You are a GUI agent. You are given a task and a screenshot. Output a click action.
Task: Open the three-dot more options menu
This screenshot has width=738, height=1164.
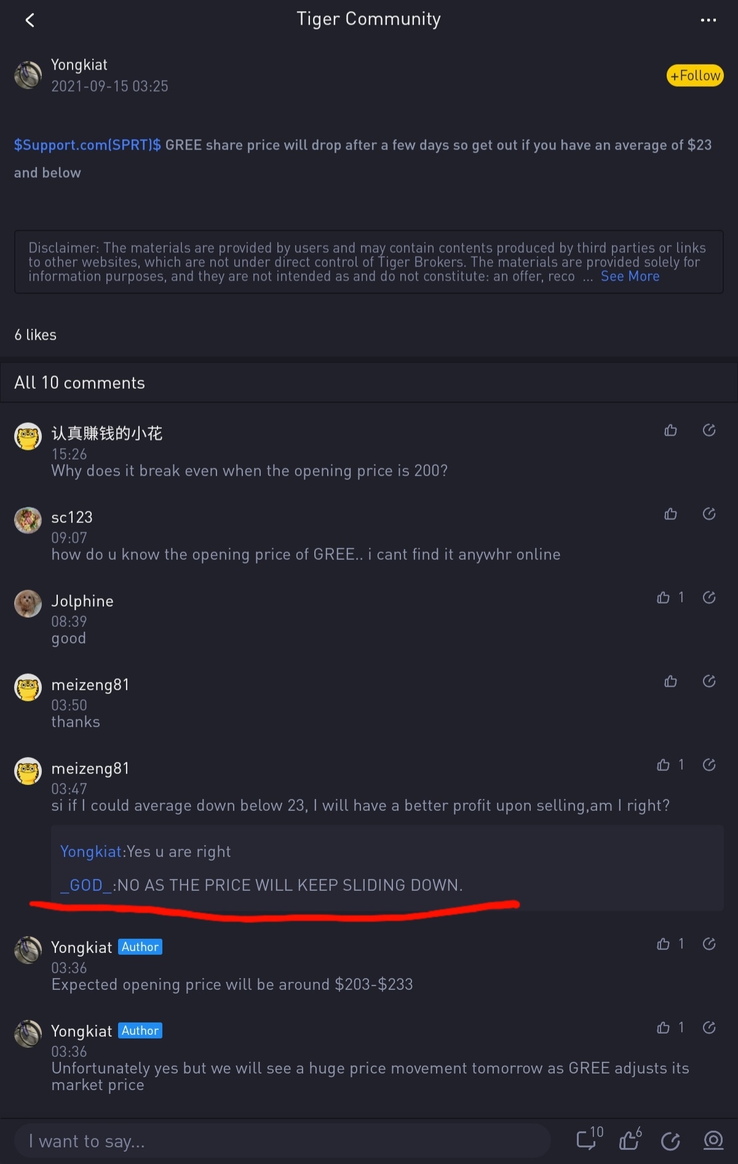[708, 20]
